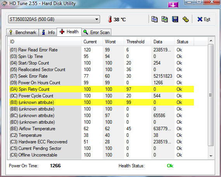Click the ID column header
This screenshot has height=177, width=221.
pyautogui.click(x=44, y=42)
